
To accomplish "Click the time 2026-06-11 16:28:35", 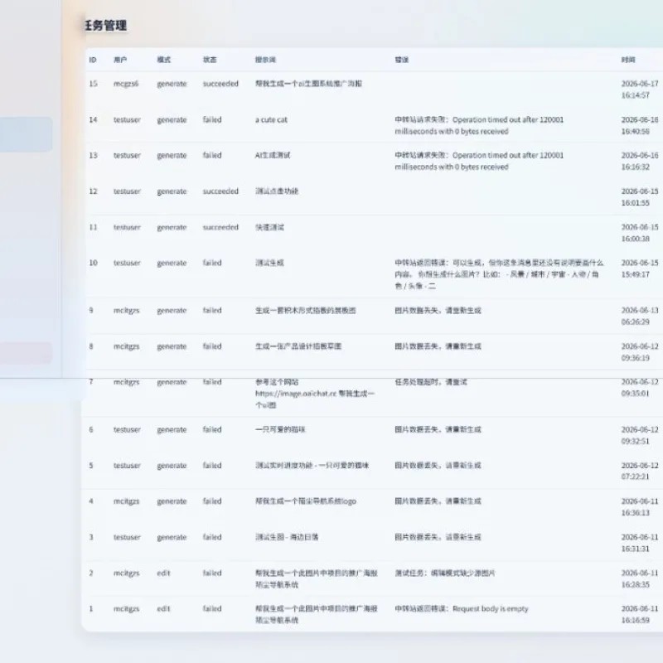I will pyautogui.click(x=640, y=578).
